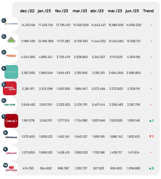The height and width of the screenshot is (179, 161).
Task: Select Mobly's jun./23 value 4.303.196
Action: [133, 57]
